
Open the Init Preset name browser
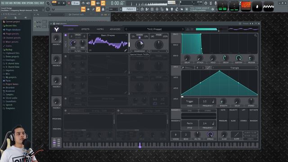154,29
